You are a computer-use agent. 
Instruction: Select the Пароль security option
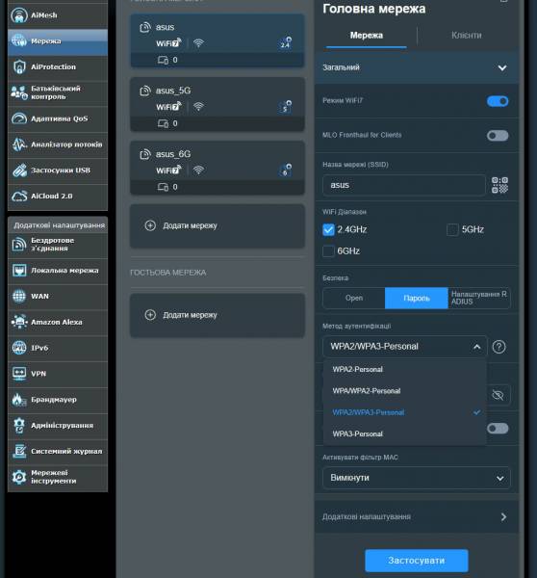tap(416, 299)
